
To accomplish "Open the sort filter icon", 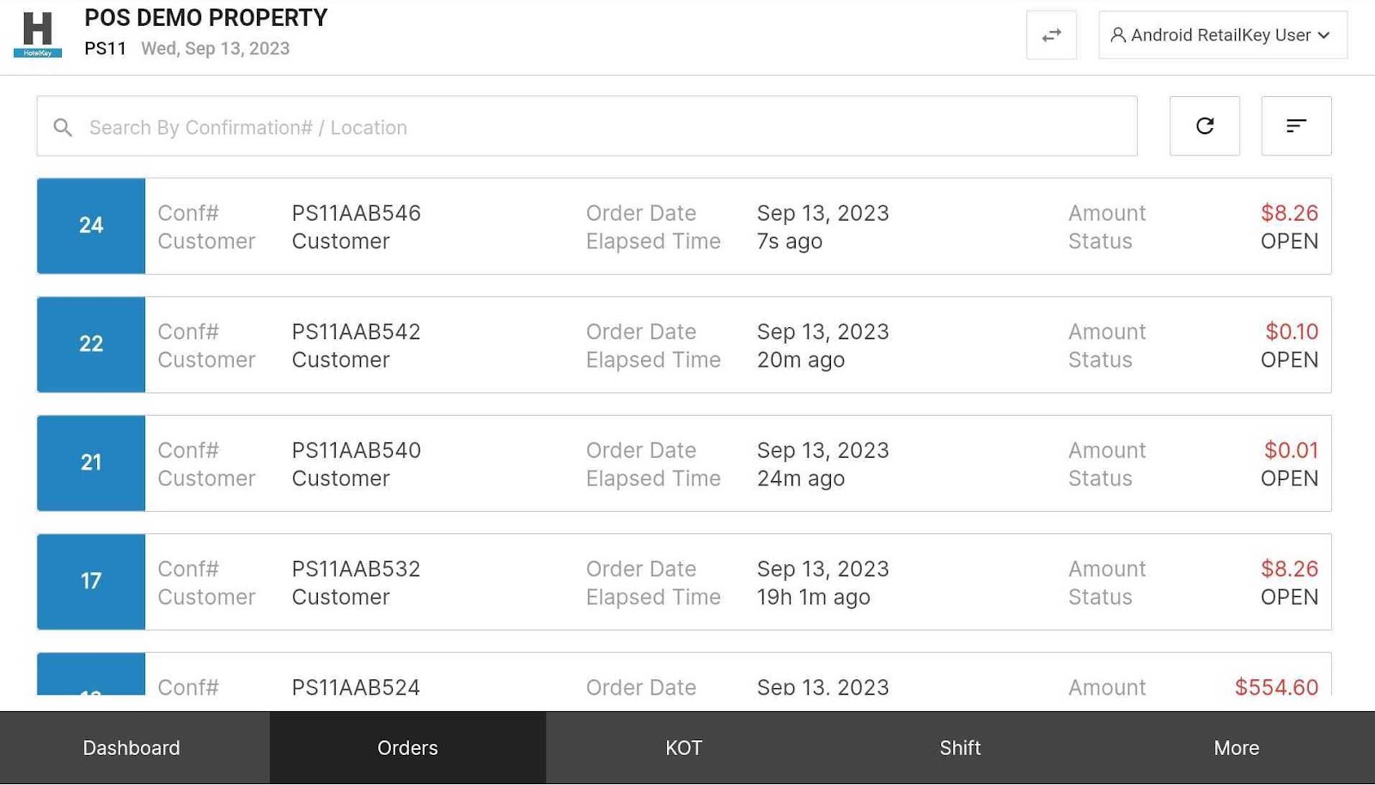I will click(1296, 126).
